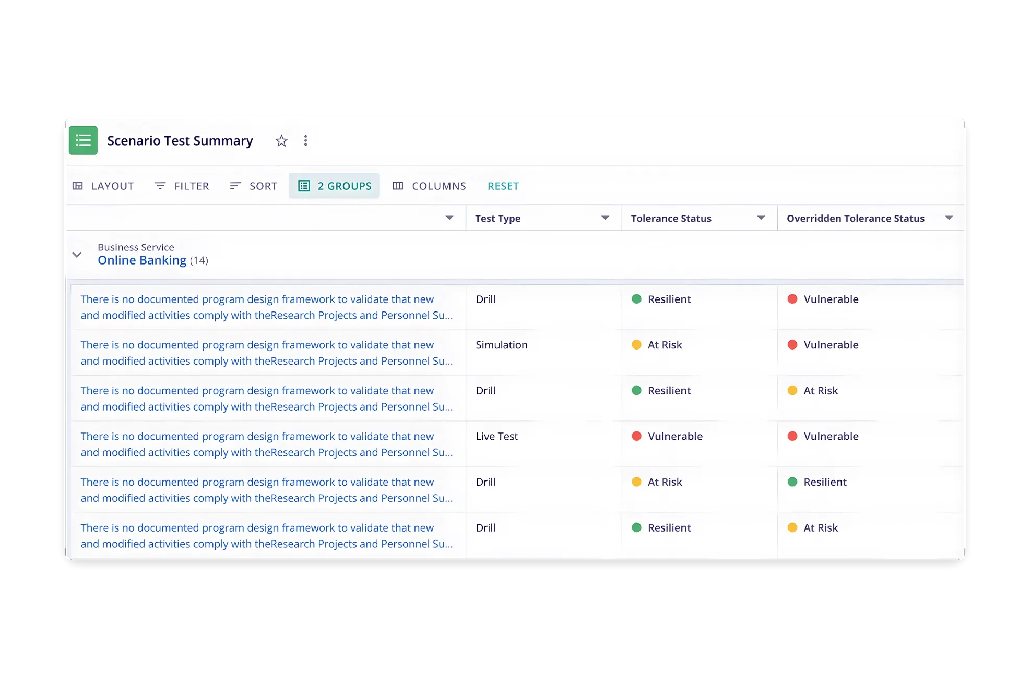This screenshot has width=1031, height=685.
Task: Click the Simulation test type cell
Action: point(501,345)
